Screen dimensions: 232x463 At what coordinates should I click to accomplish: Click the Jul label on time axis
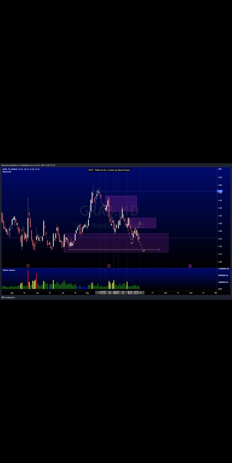click(63, 293)
